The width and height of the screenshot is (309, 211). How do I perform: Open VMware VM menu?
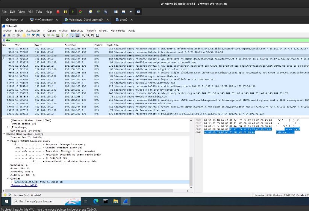[30, 12]
